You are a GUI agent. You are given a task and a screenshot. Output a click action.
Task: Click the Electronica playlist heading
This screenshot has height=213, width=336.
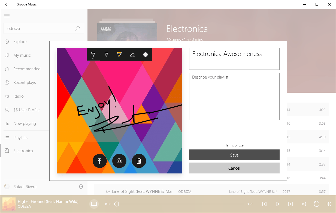[x=187, y=29]
